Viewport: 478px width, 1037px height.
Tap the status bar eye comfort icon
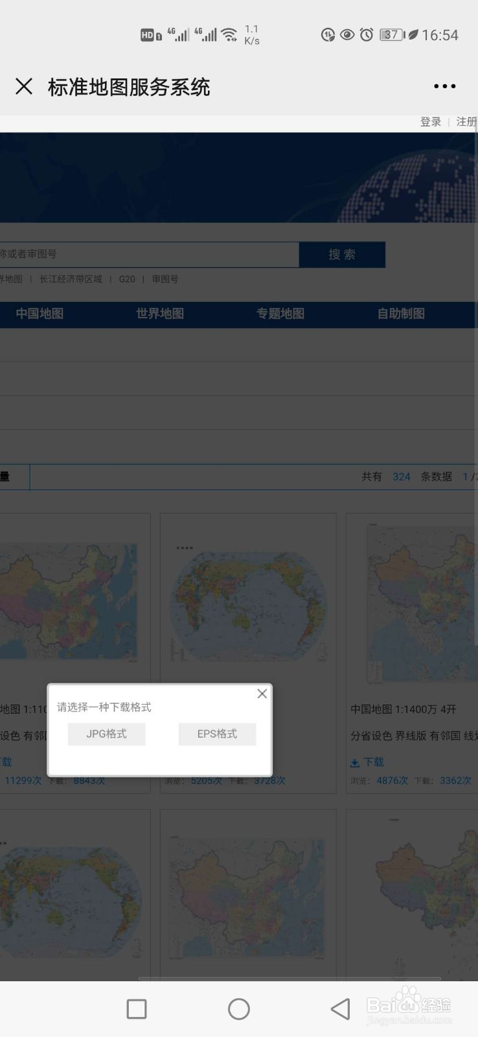(347, 35)
